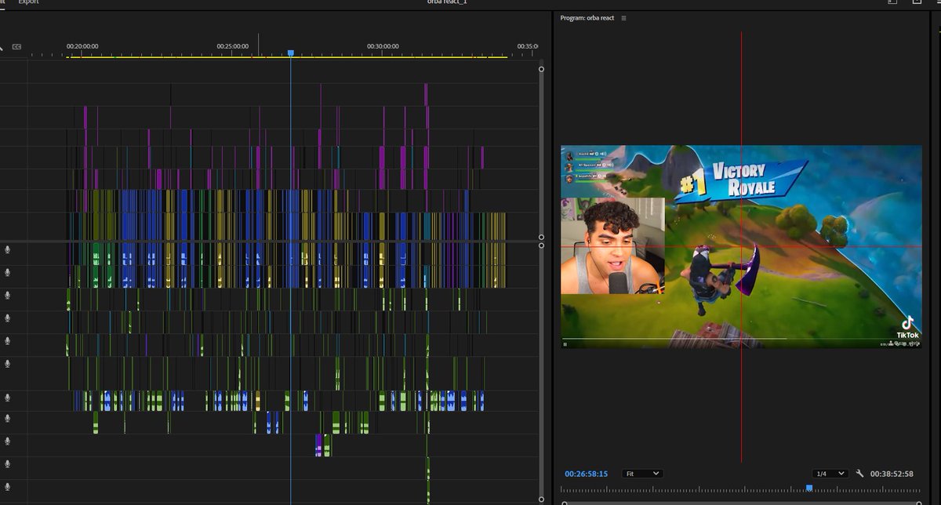The width and height of the screenshot is (941, 505).
Task: Click the timeline ruler at 00:20:00:00
Action: 82,46
